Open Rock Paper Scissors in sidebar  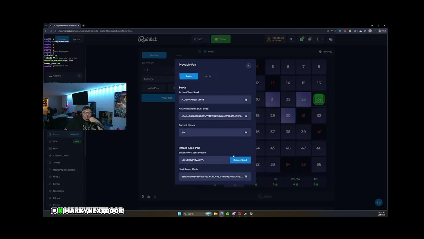point(64,170)
